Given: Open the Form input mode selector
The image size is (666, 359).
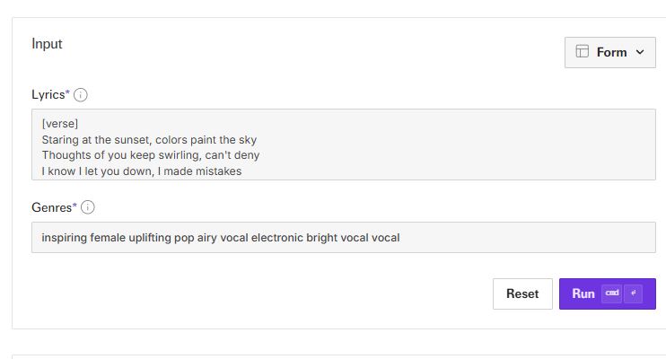Looking at the screenshot, I should click(x=610, y=52).
